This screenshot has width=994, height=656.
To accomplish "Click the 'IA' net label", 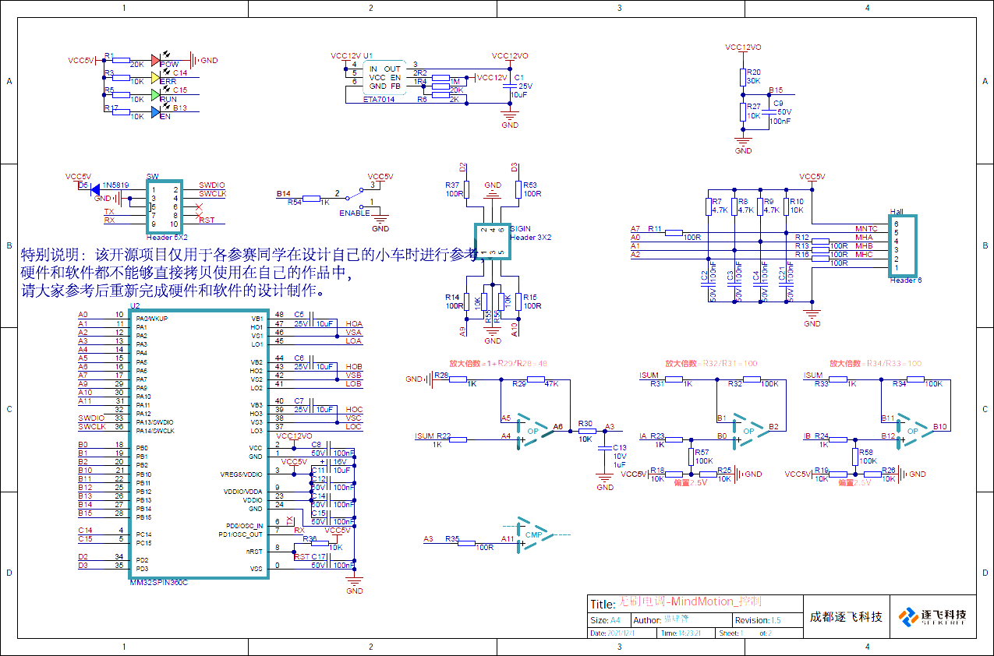I will click(642, 436).
